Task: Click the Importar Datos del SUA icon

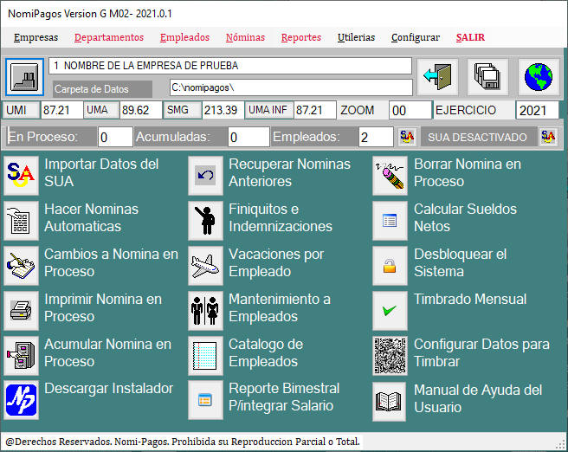Action: [x=21, y=173]
